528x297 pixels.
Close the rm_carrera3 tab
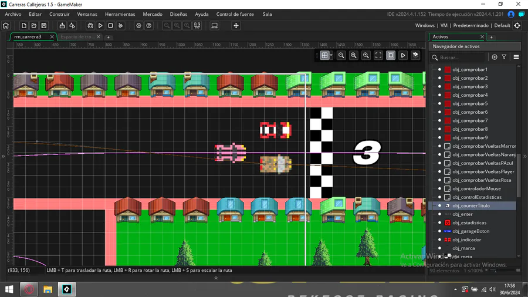(x=52, y=37)
